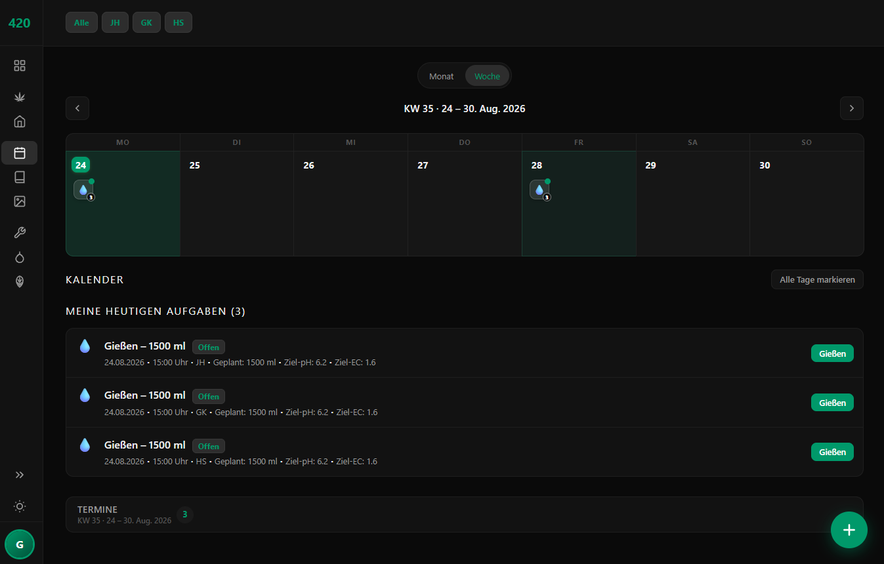Click droplet icon of JH watering task

(85, 346)
